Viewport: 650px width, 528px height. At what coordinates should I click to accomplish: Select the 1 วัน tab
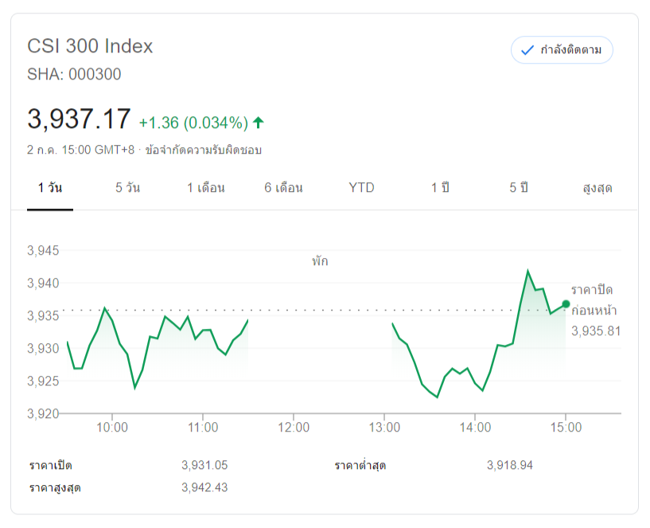coord(50,188)
